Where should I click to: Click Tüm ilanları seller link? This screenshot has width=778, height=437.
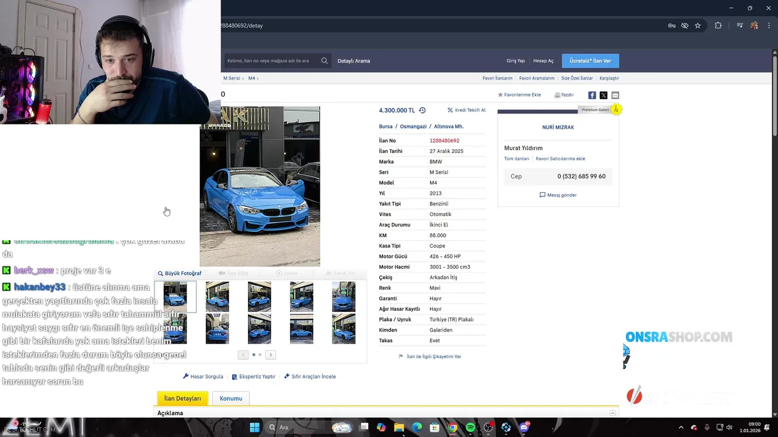point(517,159)
